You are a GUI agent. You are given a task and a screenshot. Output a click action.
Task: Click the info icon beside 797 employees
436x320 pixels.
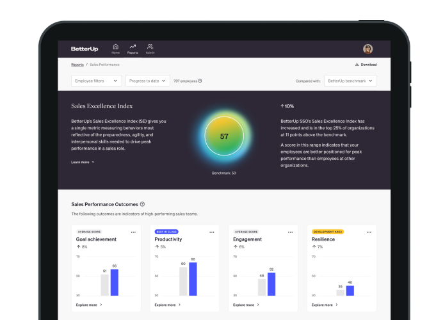(200, 81)
